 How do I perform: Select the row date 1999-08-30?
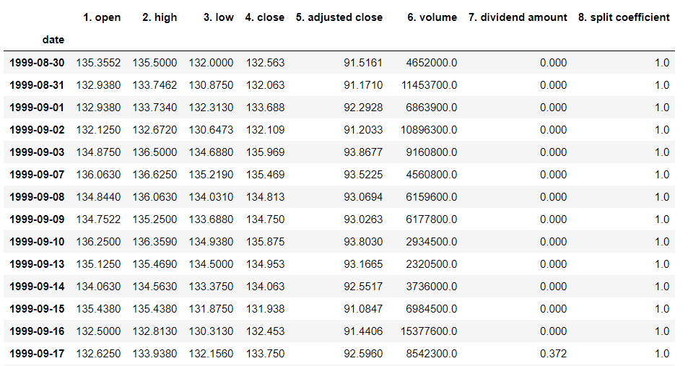click(x=37, y=63)
